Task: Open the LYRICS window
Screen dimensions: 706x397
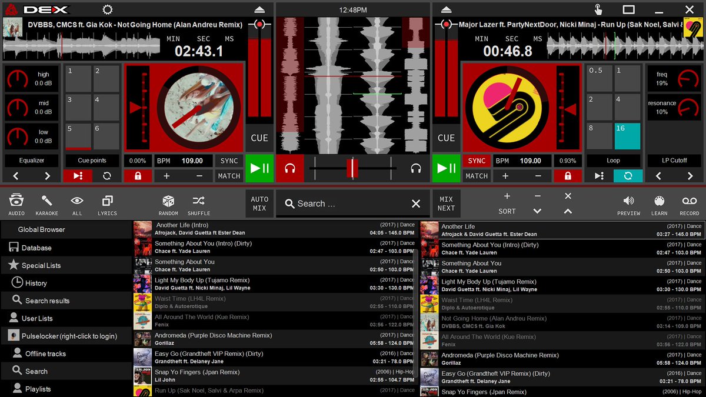Action: 107,205
